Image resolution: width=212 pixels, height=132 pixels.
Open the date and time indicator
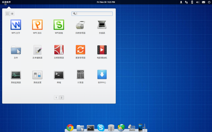click(106, 2)
